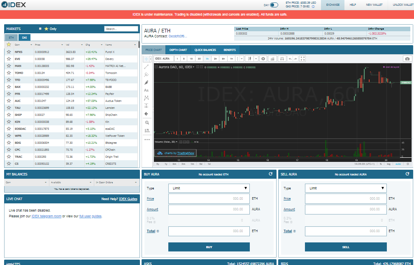Switch to the Benefits tab
Image resolution: width=414 pixels, height=265 pixels.
[x=230, y=50]
